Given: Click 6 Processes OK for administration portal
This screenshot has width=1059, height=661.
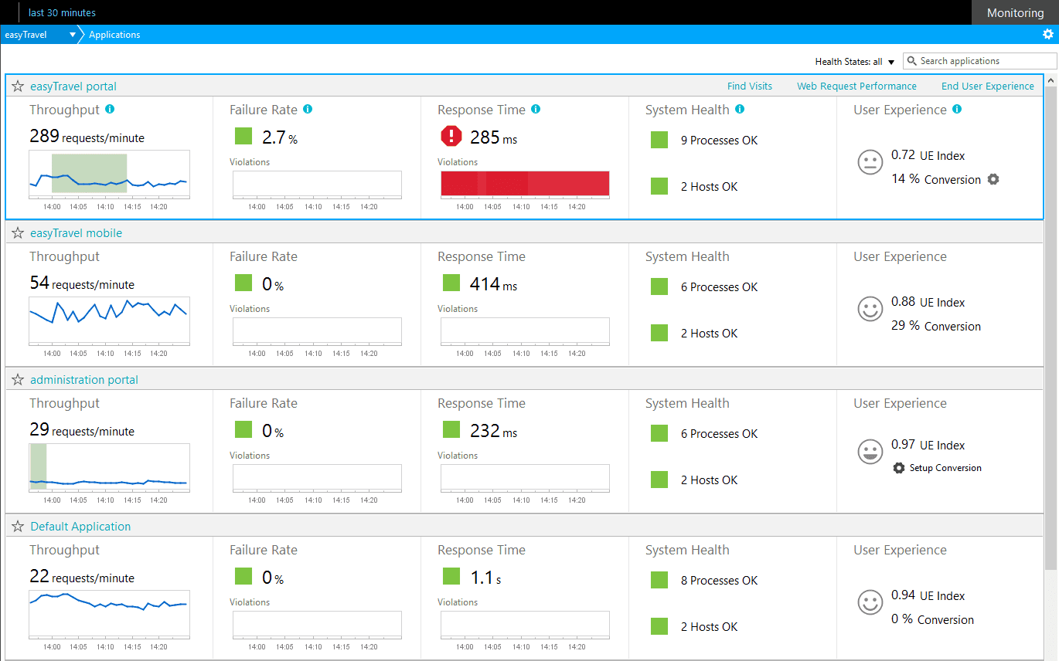Looking at the screenshot, I should [x=719, y=434].
